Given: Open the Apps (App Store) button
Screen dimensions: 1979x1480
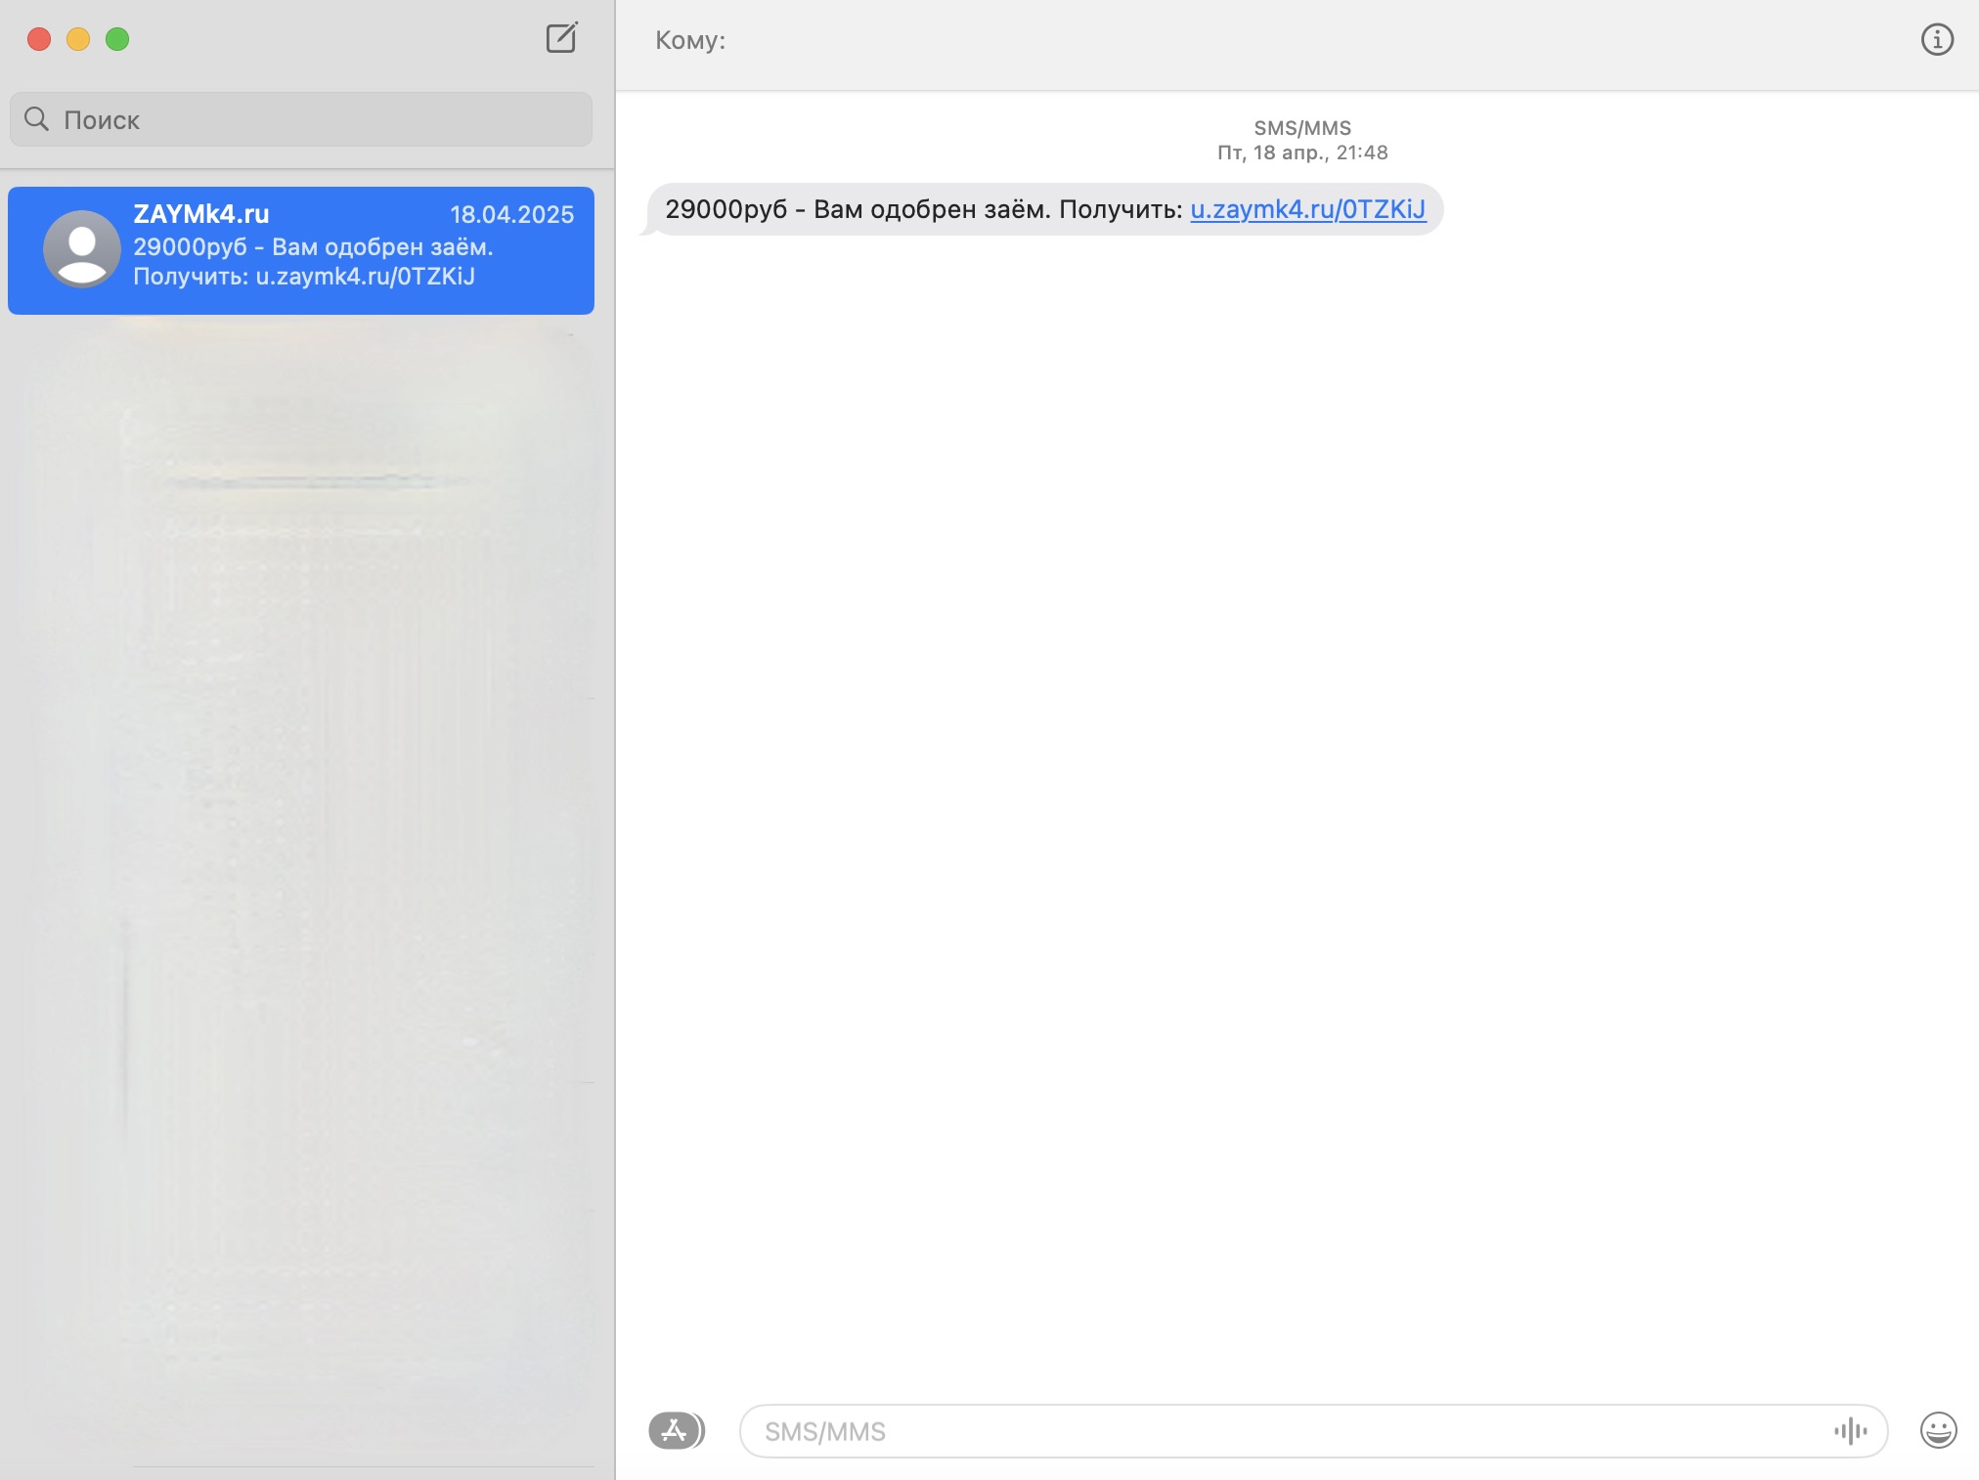Looking at the screenshot, I should click(x=676, y=1431).
